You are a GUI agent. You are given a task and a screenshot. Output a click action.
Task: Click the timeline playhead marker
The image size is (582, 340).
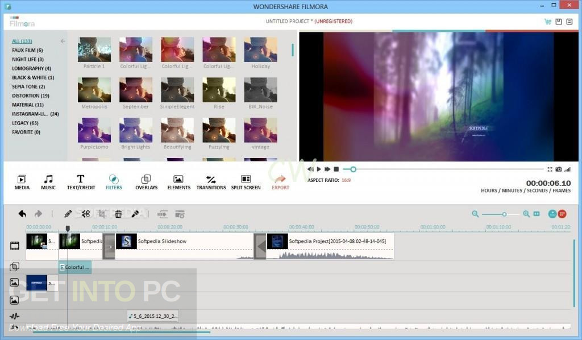(68, 228)
